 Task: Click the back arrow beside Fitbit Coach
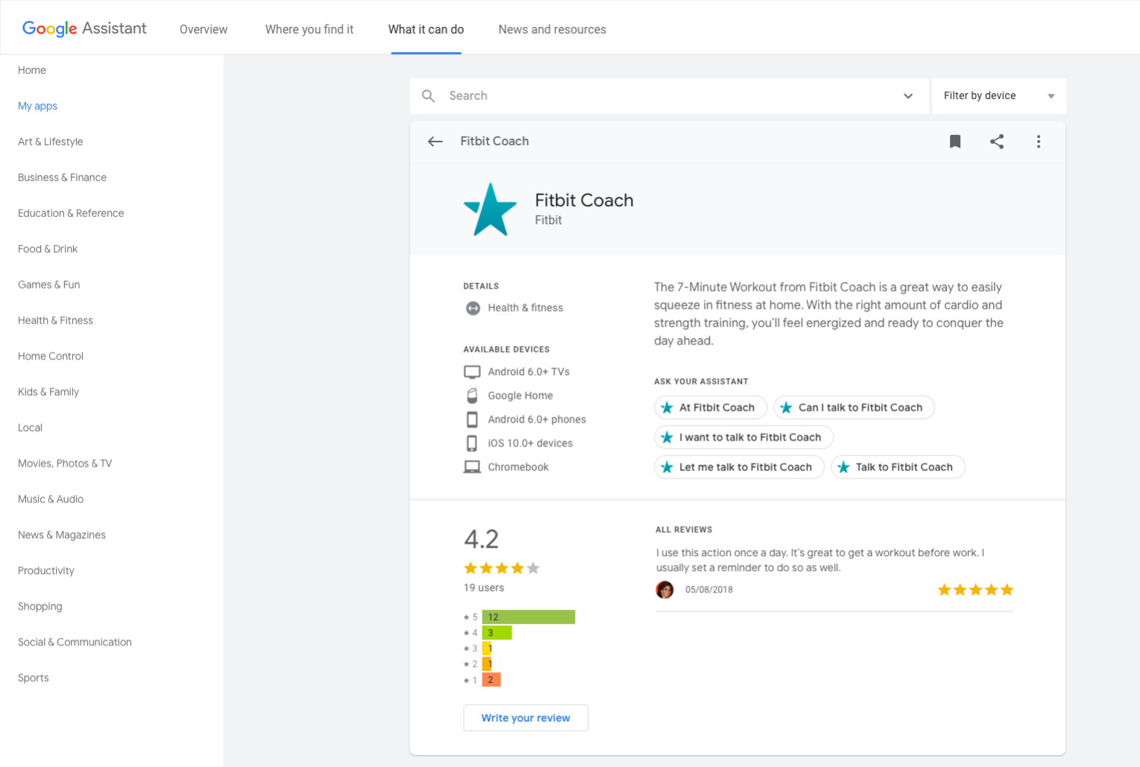435,142
